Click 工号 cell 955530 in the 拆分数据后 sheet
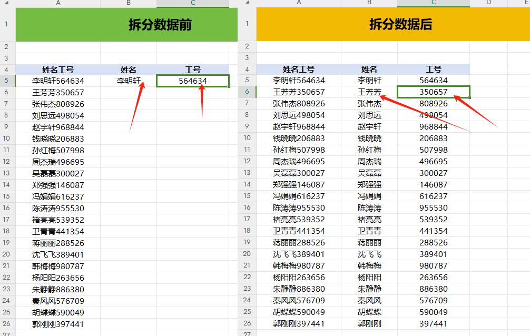Screen dimensions: 530x336 click(434, 207)
